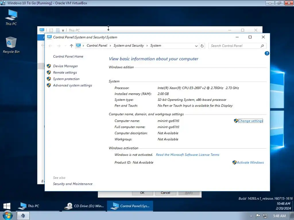Open Advanced system settings
The width and height of the screenshot is (294, 220).
[73, 85]
